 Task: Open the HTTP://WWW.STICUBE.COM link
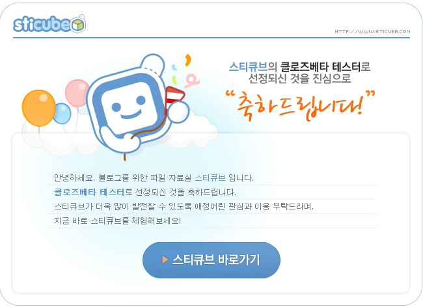coord(372,31)
